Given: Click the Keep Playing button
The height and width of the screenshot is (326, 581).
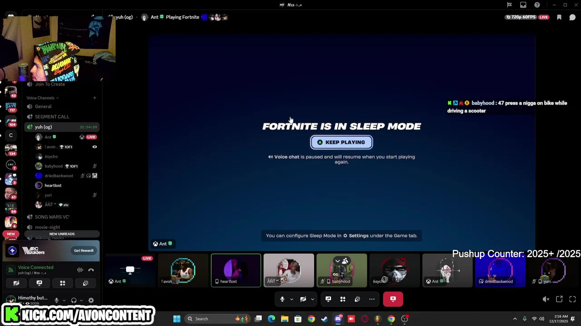Looking at the screenshot, I should [341, 142].
